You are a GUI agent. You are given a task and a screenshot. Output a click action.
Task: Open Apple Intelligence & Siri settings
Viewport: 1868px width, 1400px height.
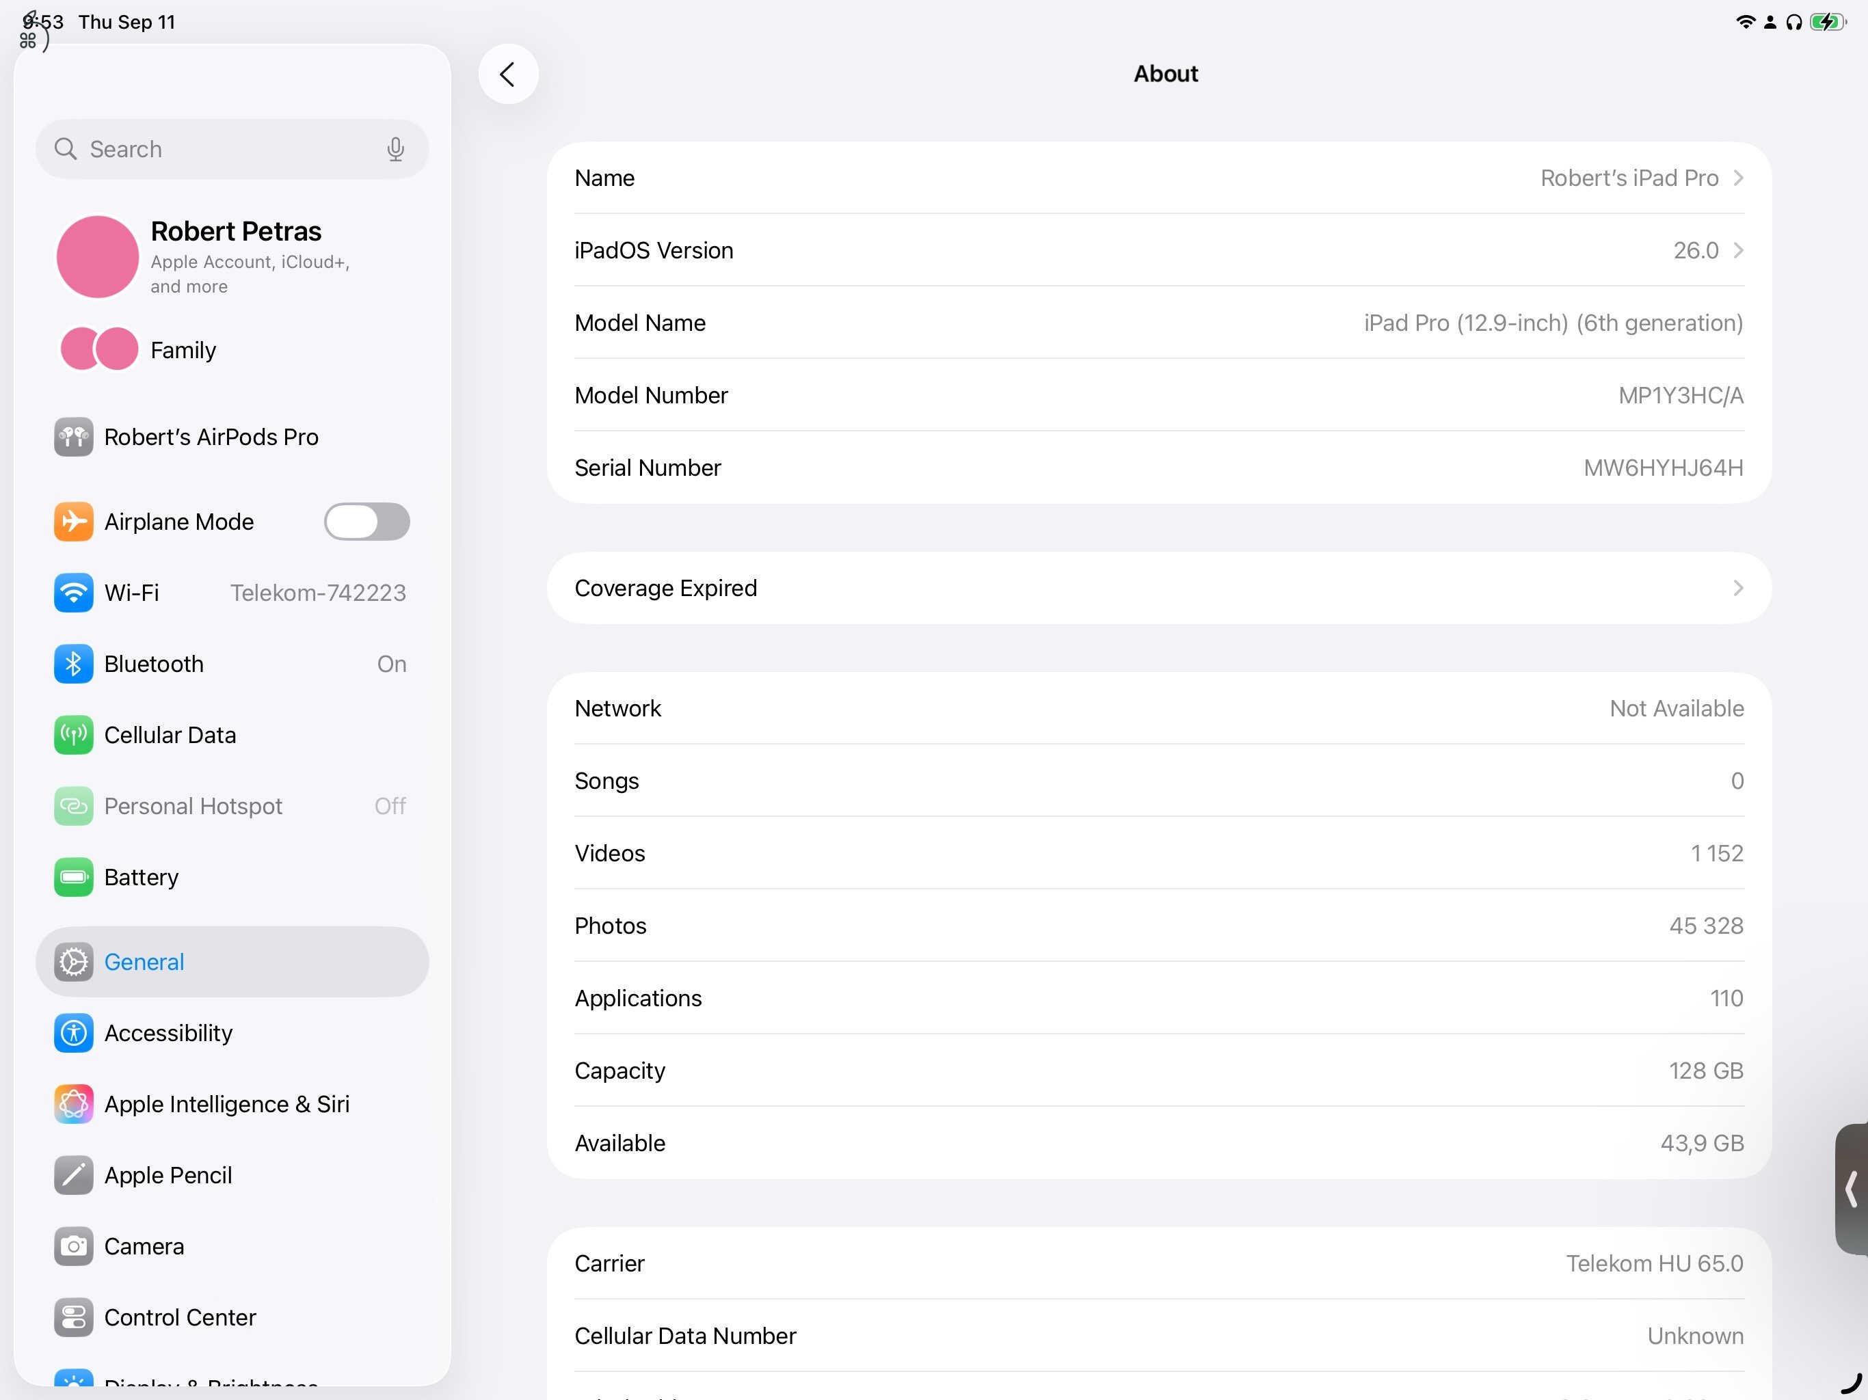pos(232,1105)
